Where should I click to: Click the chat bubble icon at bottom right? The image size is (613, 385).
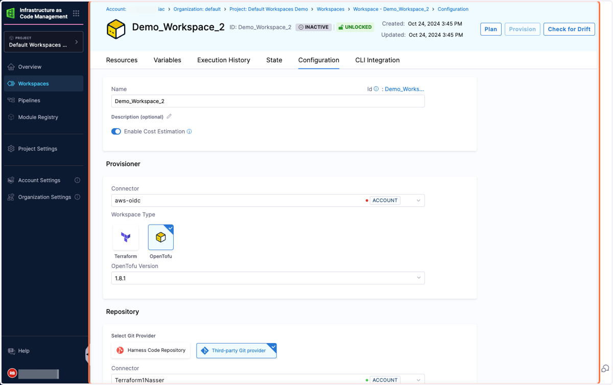click(x=605, y=369)
